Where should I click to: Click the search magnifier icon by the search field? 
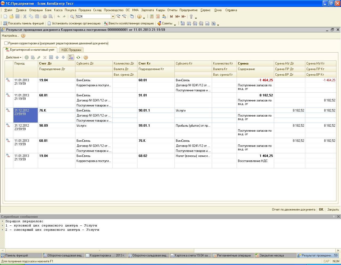pyautogui.click(x=72, y=16)
